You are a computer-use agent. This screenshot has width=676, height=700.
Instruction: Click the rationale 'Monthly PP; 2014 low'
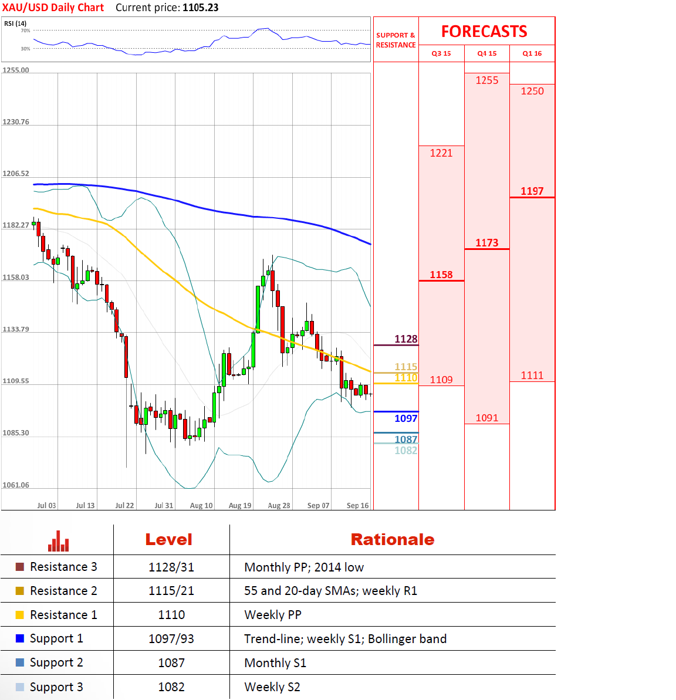[304, 567]
